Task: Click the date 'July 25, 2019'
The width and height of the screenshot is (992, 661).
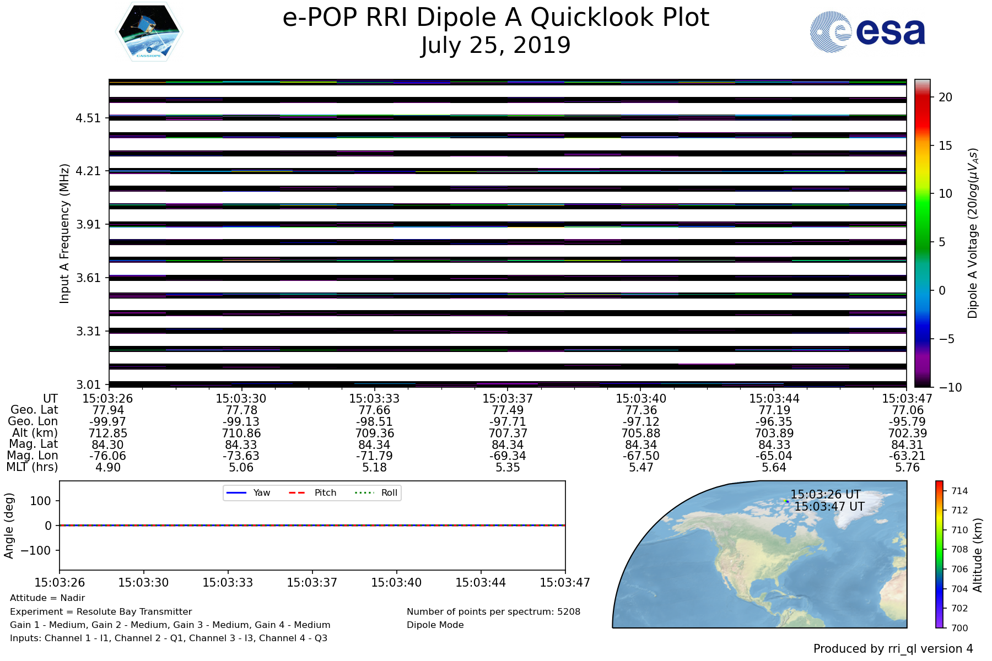Action: (495, 45)
